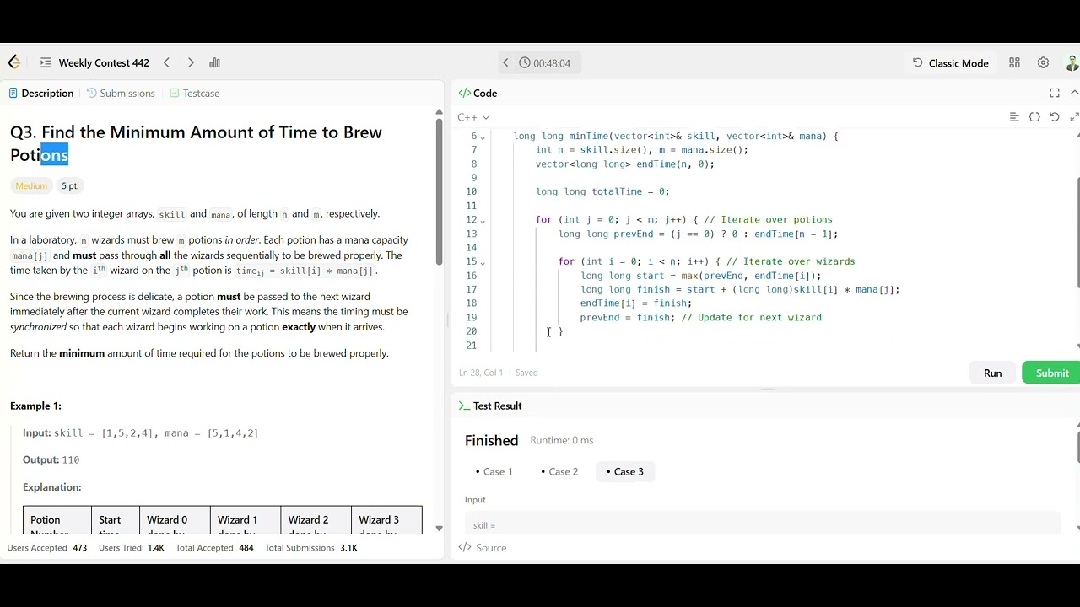Image resolution: width=1080 pixels, height=607 pixels.
Task: Click the question title heading
Action: [x=196, y=143]
